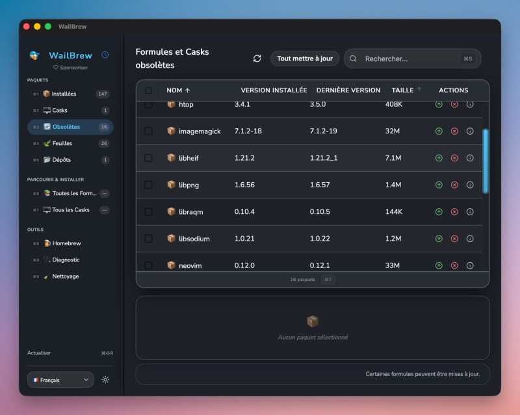Open the Dépôts section

click(70, 160)
